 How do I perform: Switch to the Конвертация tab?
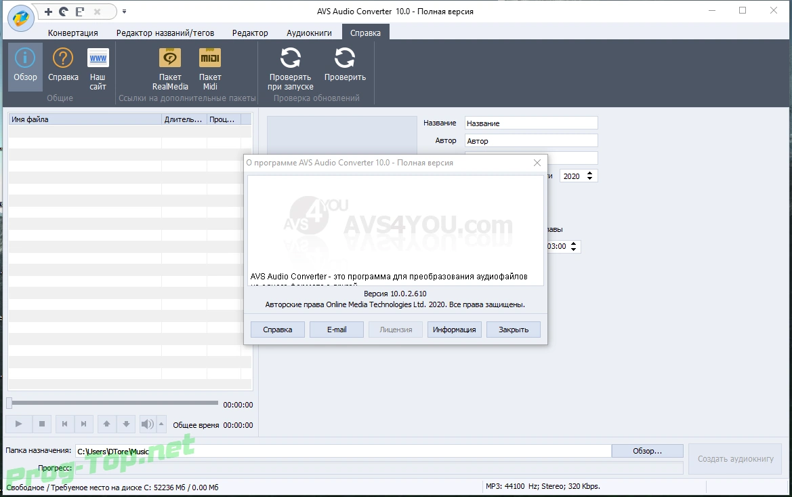pos(73,33)
